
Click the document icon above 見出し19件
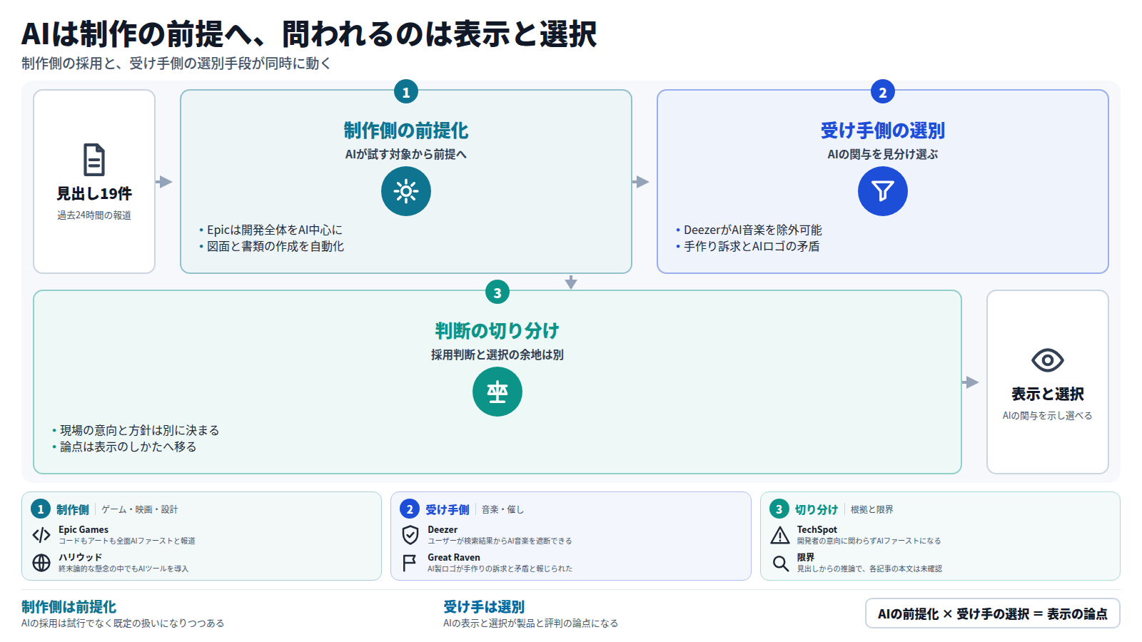point(94,160)
